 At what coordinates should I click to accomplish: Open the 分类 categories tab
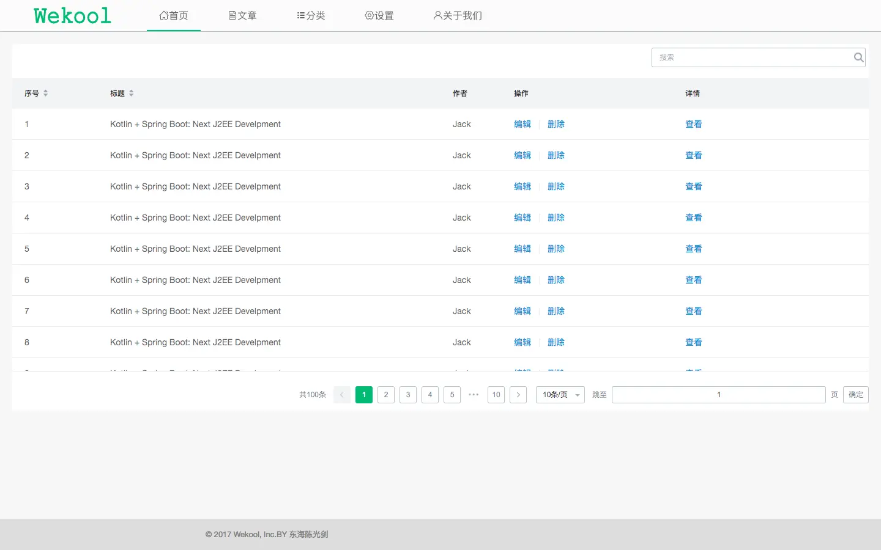click(311, 15)
